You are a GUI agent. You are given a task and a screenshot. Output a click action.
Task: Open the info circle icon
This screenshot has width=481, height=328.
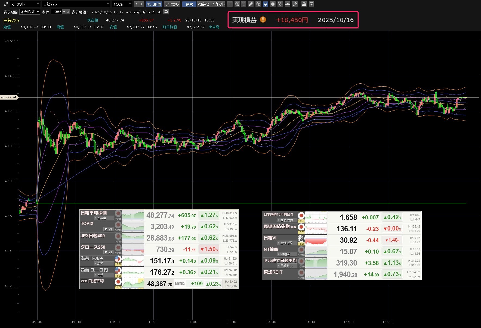point(273,4)
